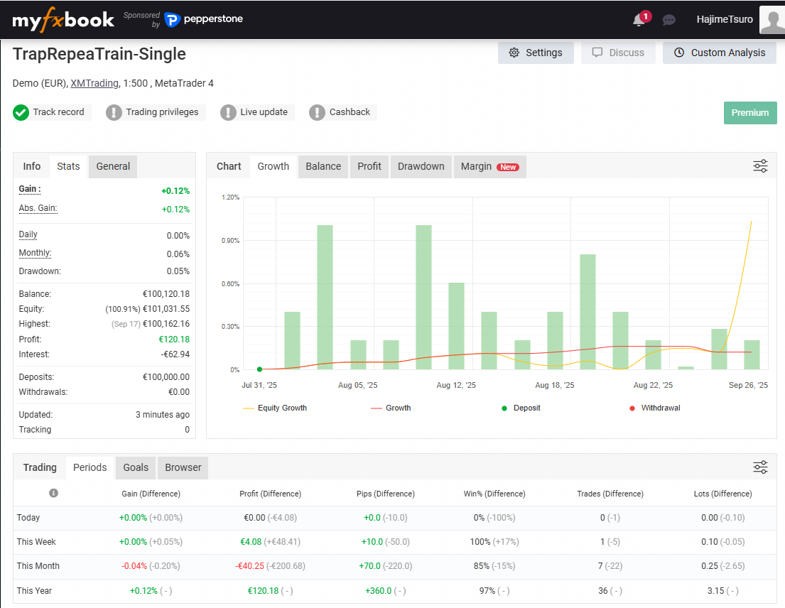The height and width of the screenshot is (608, 785).
Task: Switch to the Browser tab
Action: [x=183, y=467]
